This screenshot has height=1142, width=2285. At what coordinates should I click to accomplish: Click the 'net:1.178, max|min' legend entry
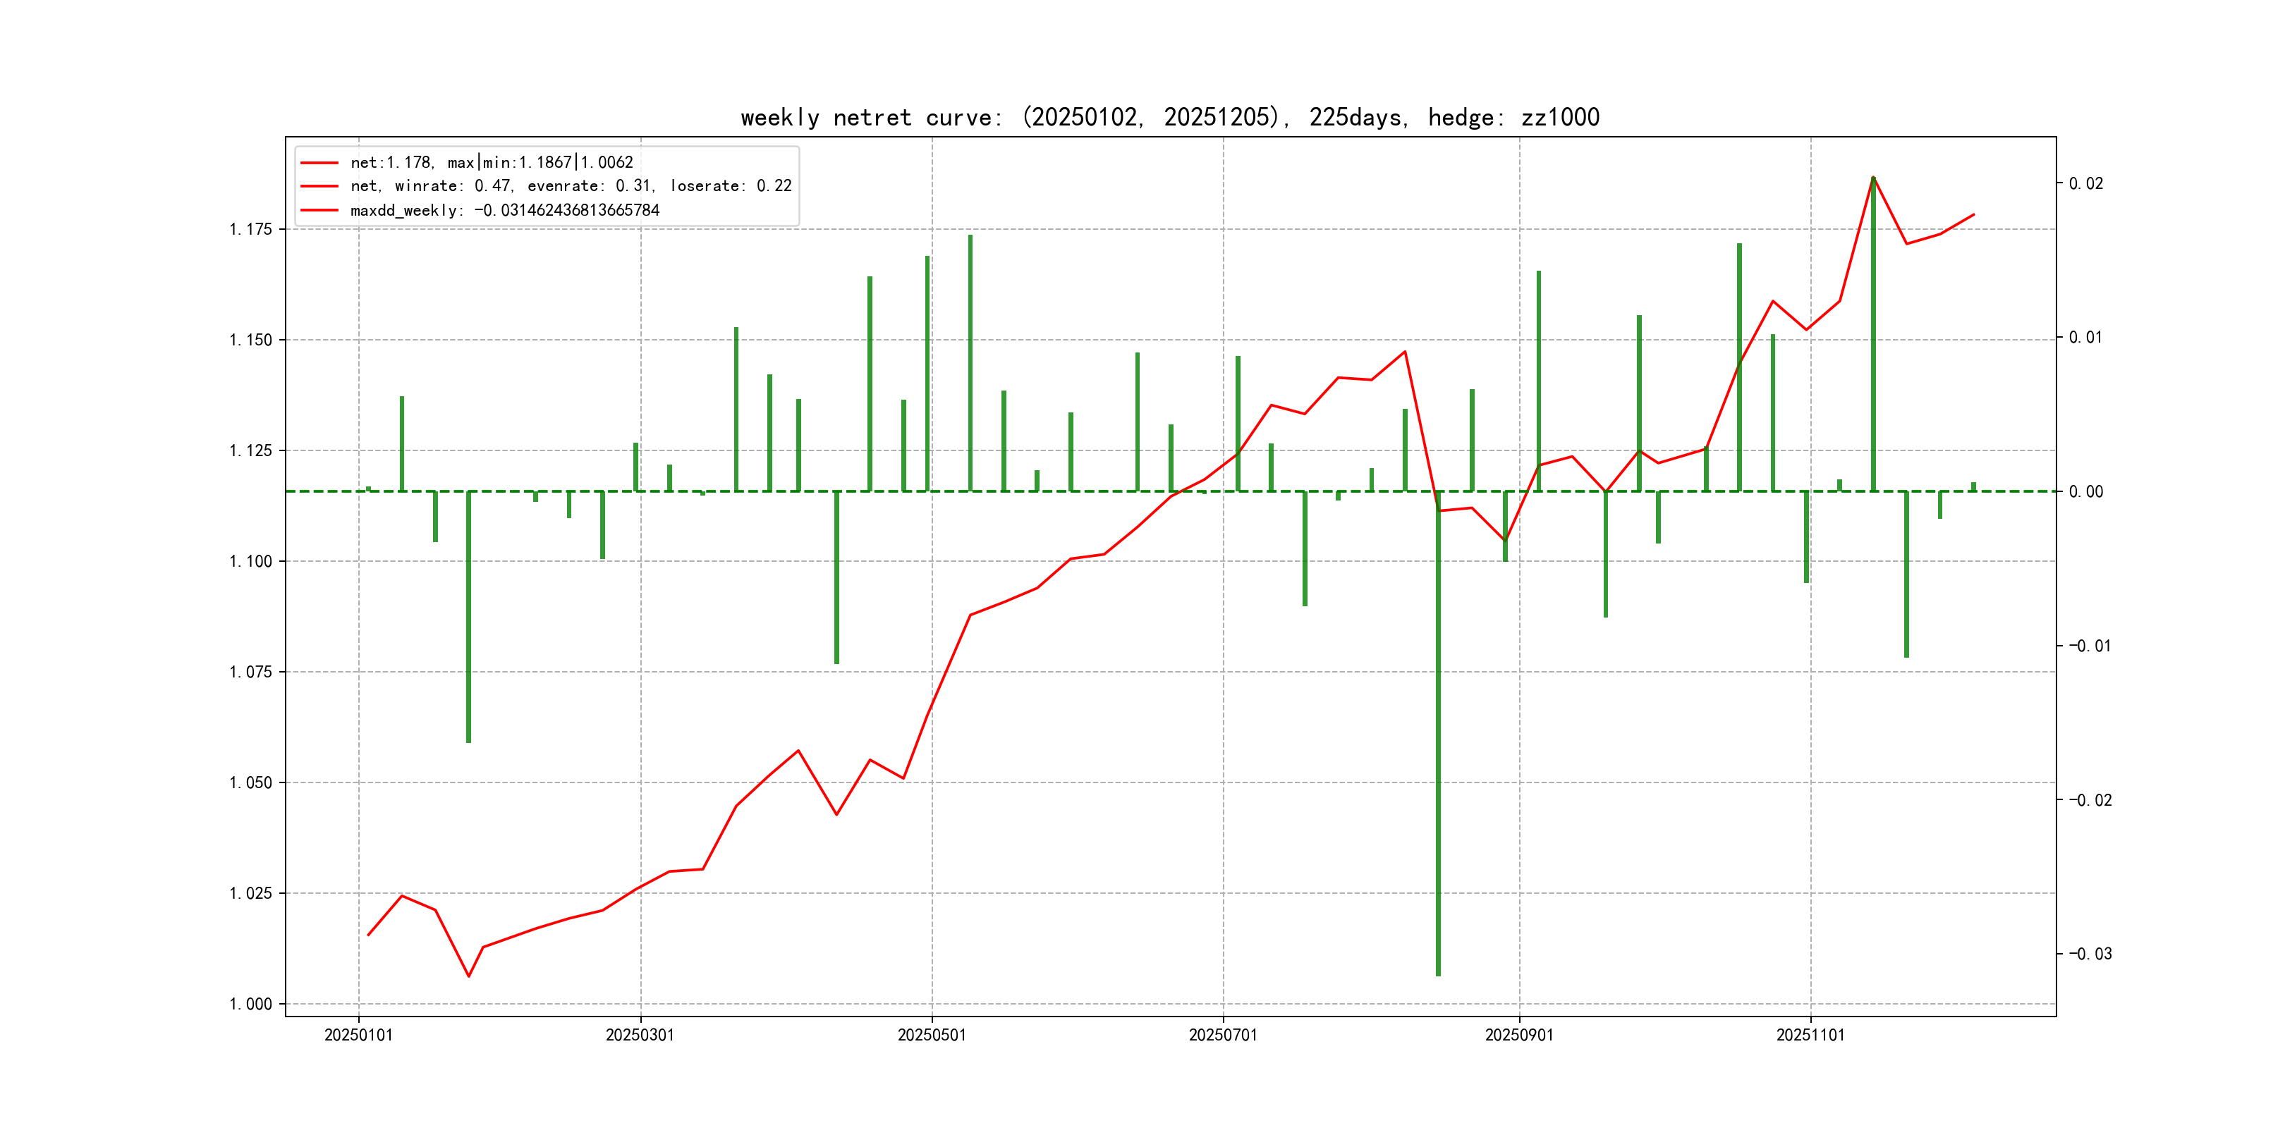492,162
